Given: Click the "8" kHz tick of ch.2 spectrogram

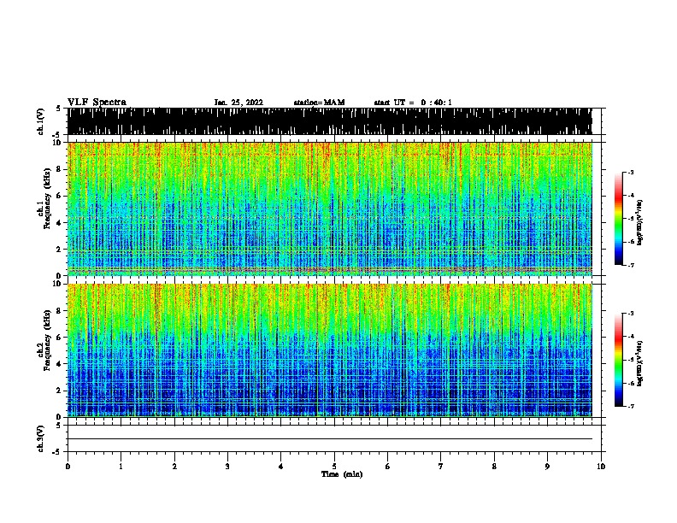Looking at the screenshot, I should tap(59, 311).
